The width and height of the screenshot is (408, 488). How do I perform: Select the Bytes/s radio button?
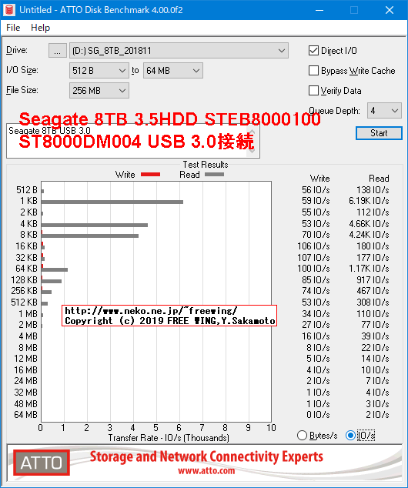click(302, 436)
